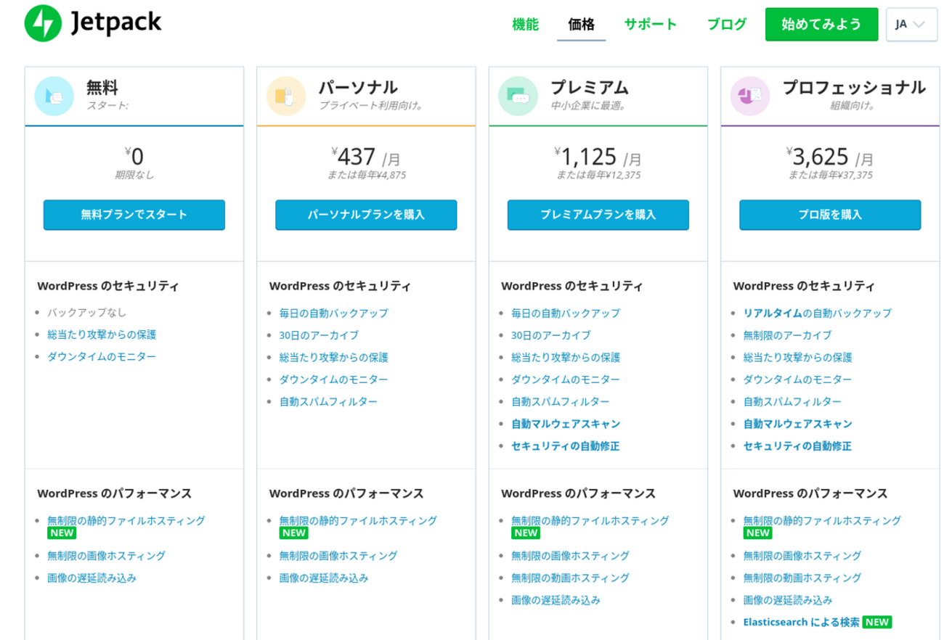Open Elasticsearch による検索 link
The height and width of the screenshot is (640, 944).
pyautogui.click(x=801, y=622)
